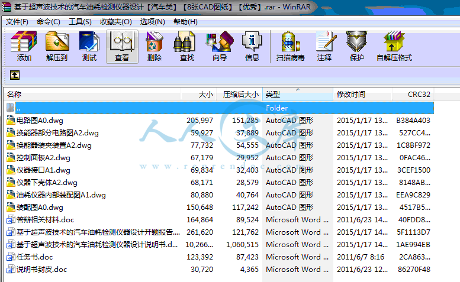Click modified time 2011/6/7 8:16
Image resolution: width=460 pixels, height=282 pixels.
pos(361,257)
